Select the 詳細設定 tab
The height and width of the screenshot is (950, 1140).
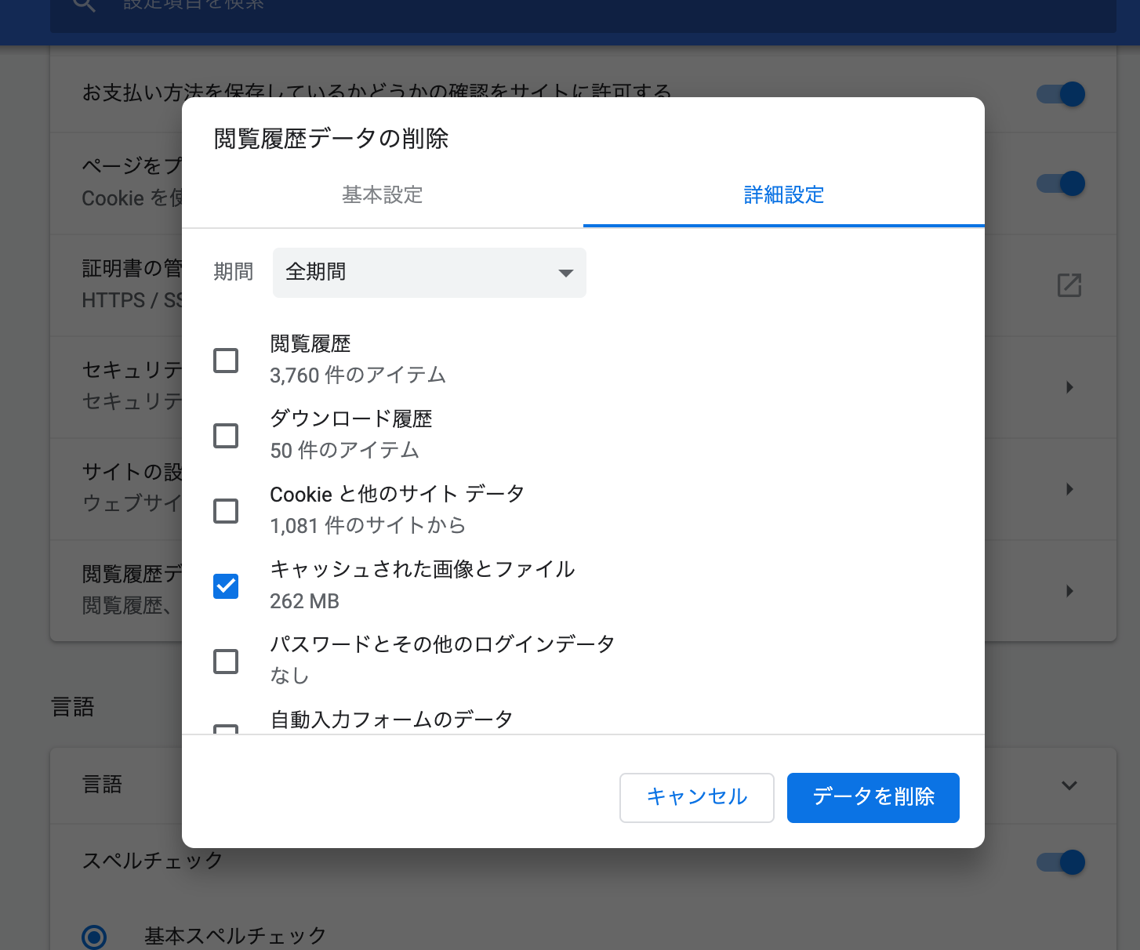pos(784,194)
